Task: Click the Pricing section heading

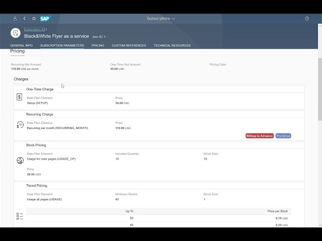Action: pos(18,51)
